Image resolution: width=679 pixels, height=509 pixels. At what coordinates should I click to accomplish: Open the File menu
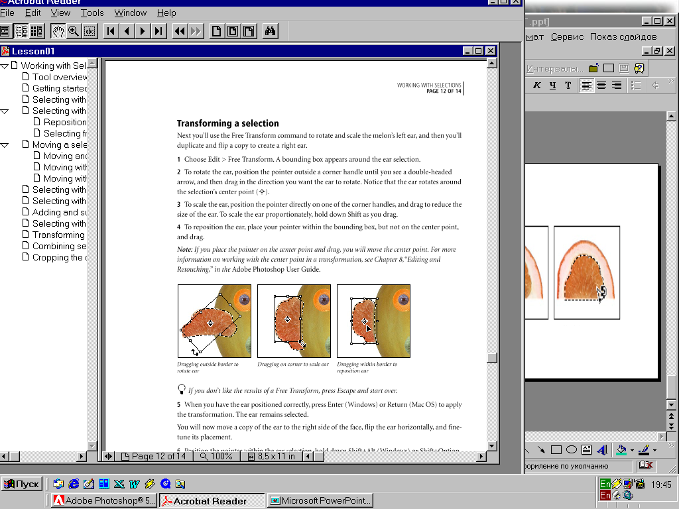point(7,13)
